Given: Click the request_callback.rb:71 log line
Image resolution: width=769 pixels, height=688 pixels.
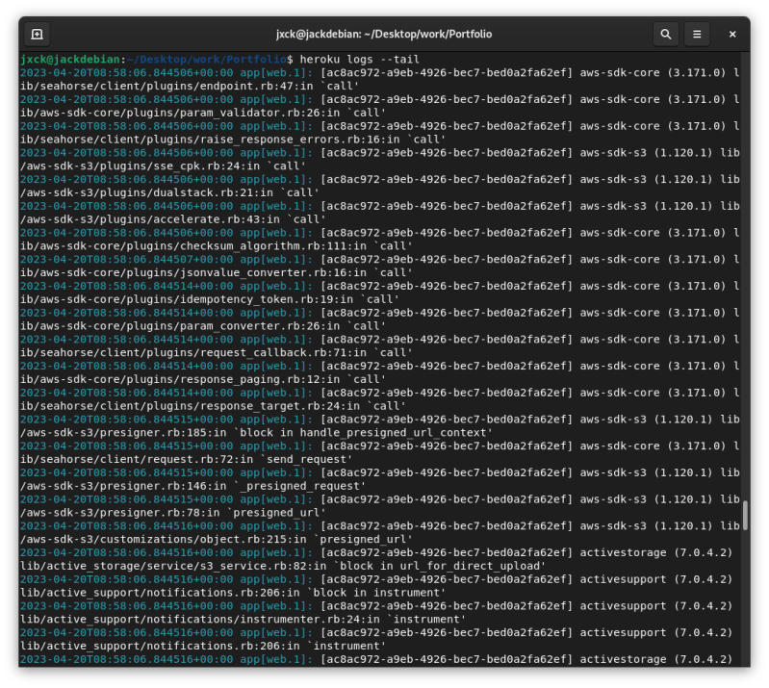Looking at the screenshot, I should [x=217, y=352].
